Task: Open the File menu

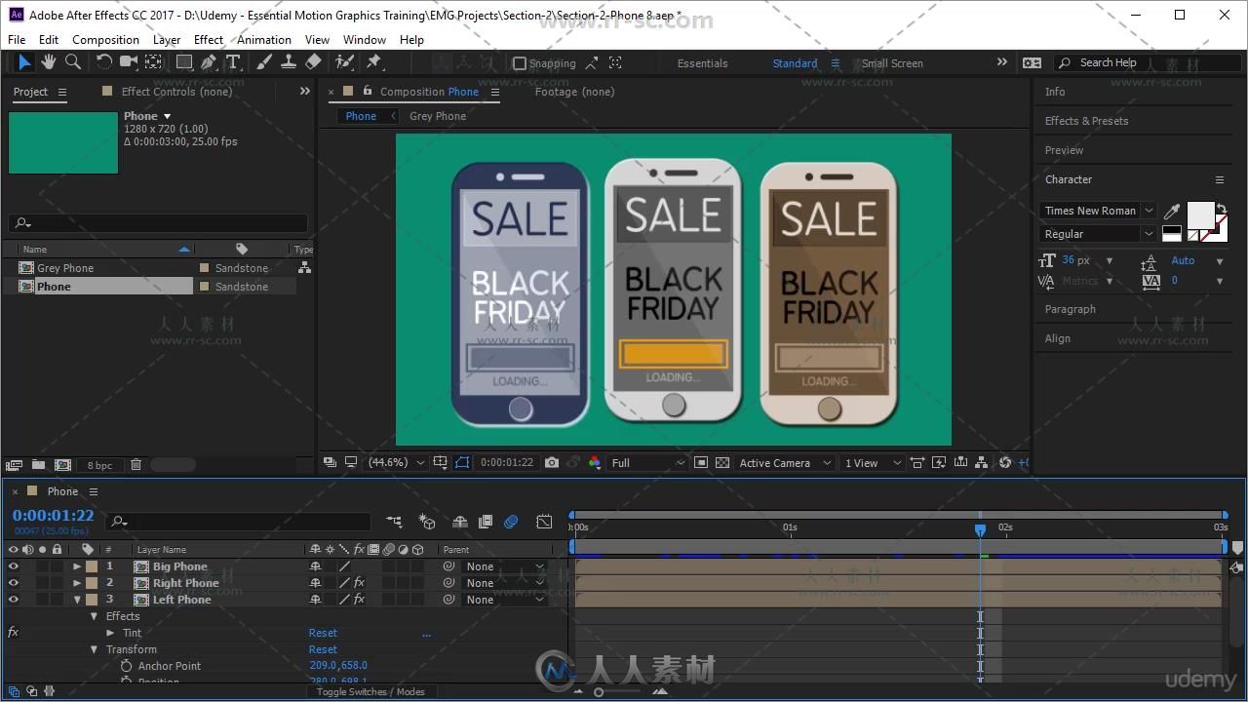Action: (x=17, y=40)
